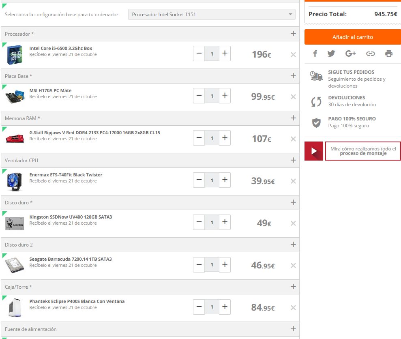Remove MSI H170A PC Mate item
The height and width of the screenshot is (339, 401).
pyautogui.click(x=293, y=97)
